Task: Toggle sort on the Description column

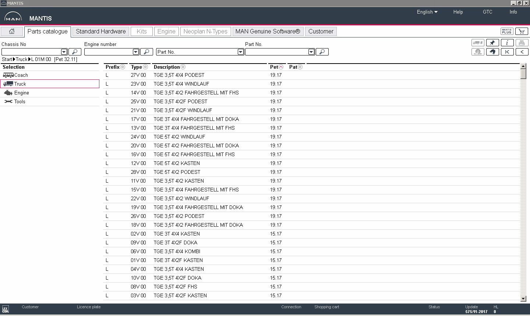Action: [x=183, y=67]
